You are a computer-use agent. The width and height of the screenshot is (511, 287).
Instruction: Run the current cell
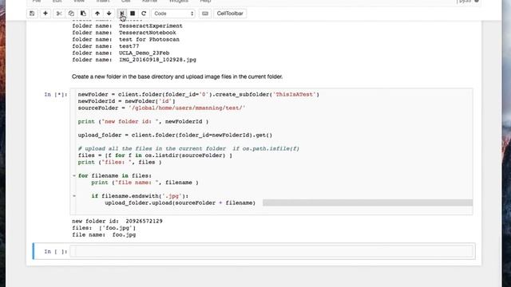122,14
